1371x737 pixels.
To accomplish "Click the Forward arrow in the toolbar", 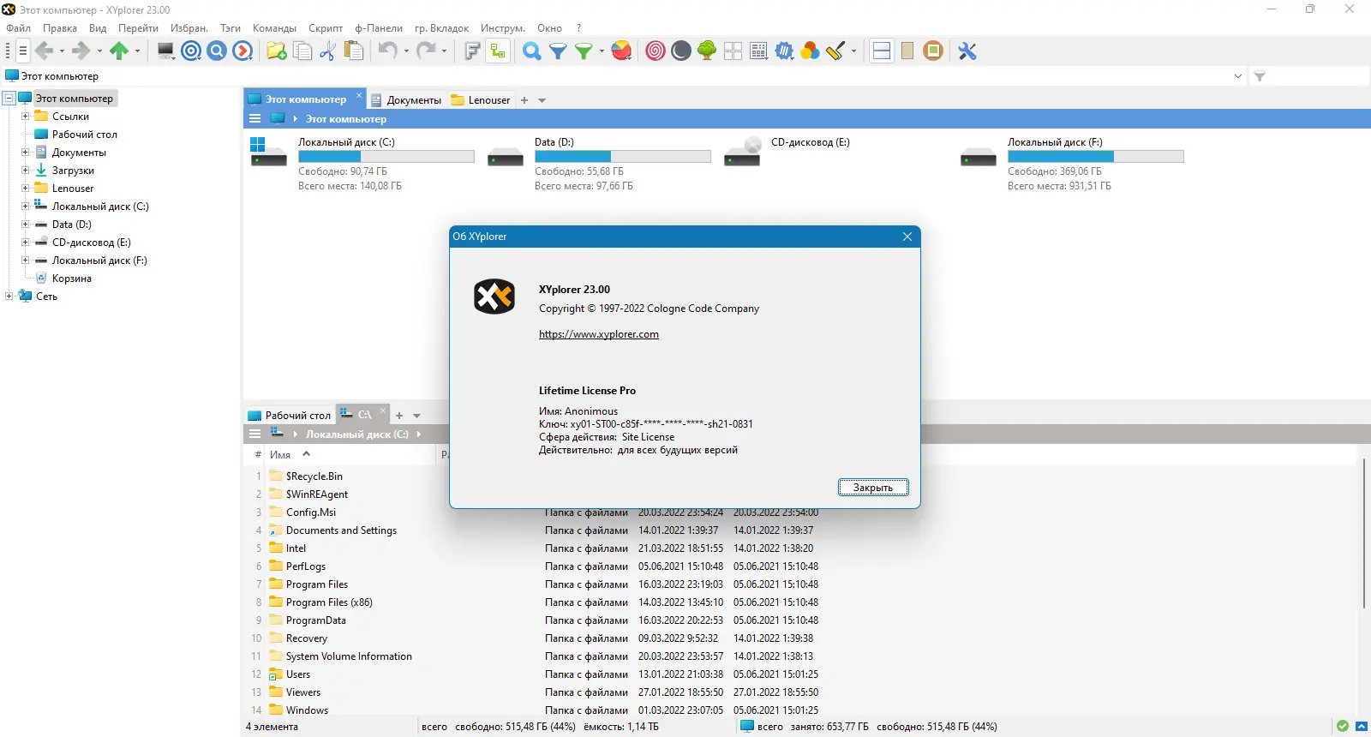I will pos(81,51).
